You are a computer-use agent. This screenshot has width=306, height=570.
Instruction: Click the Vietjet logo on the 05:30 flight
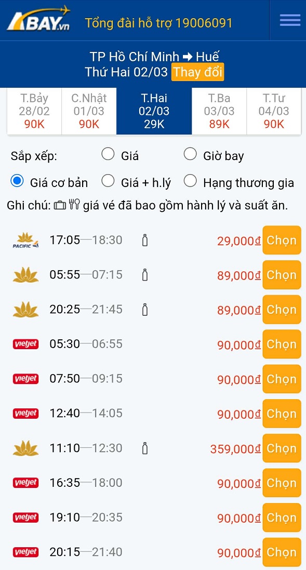click(25, 344)
